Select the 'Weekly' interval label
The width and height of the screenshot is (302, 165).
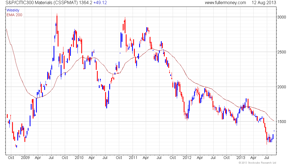pyautogui.click(x=13, y=10)
